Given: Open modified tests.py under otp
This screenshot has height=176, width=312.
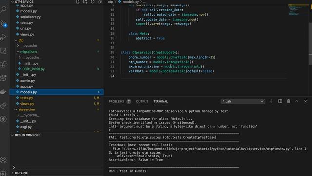Looking at the screenshot, I should (x=26, y=98).
